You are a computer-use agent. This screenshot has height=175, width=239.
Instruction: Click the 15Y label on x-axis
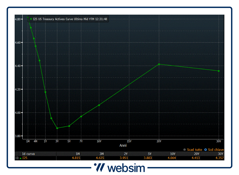click(129, 141)
